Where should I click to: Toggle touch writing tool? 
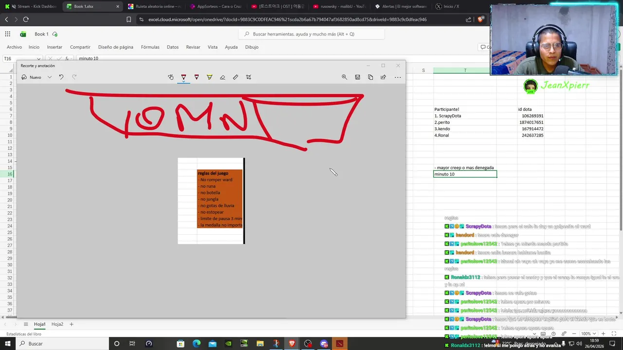coord(170,77)
